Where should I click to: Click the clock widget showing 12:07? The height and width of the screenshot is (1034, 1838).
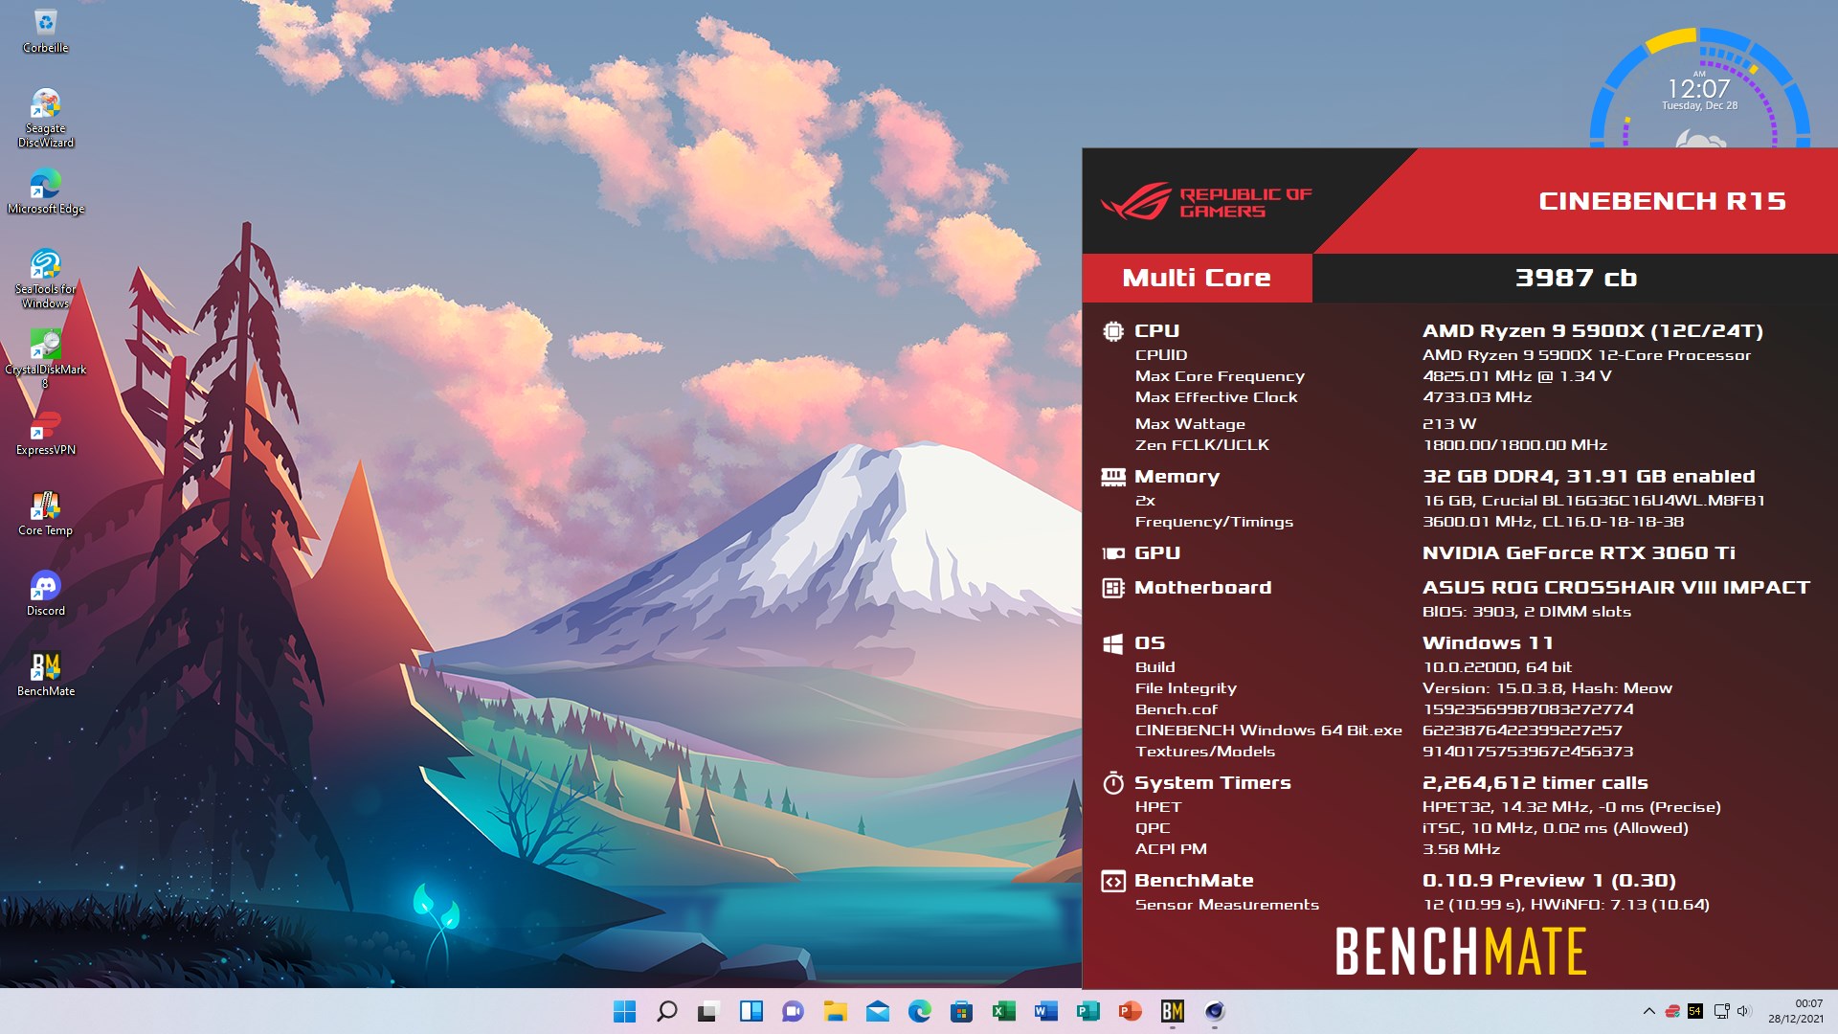pyautogui.click(x=1699, y=91)
